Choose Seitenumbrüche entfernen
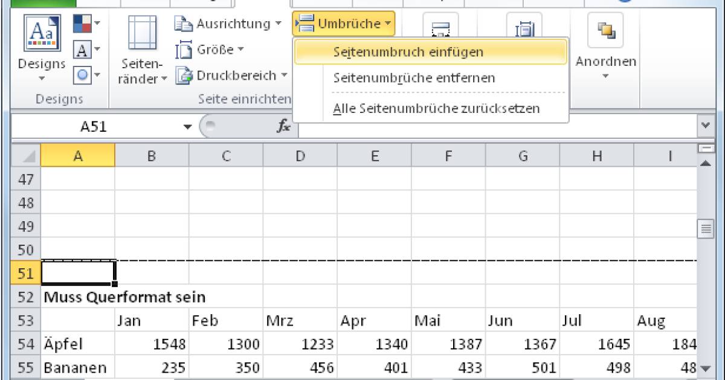 tap(430, 78)
